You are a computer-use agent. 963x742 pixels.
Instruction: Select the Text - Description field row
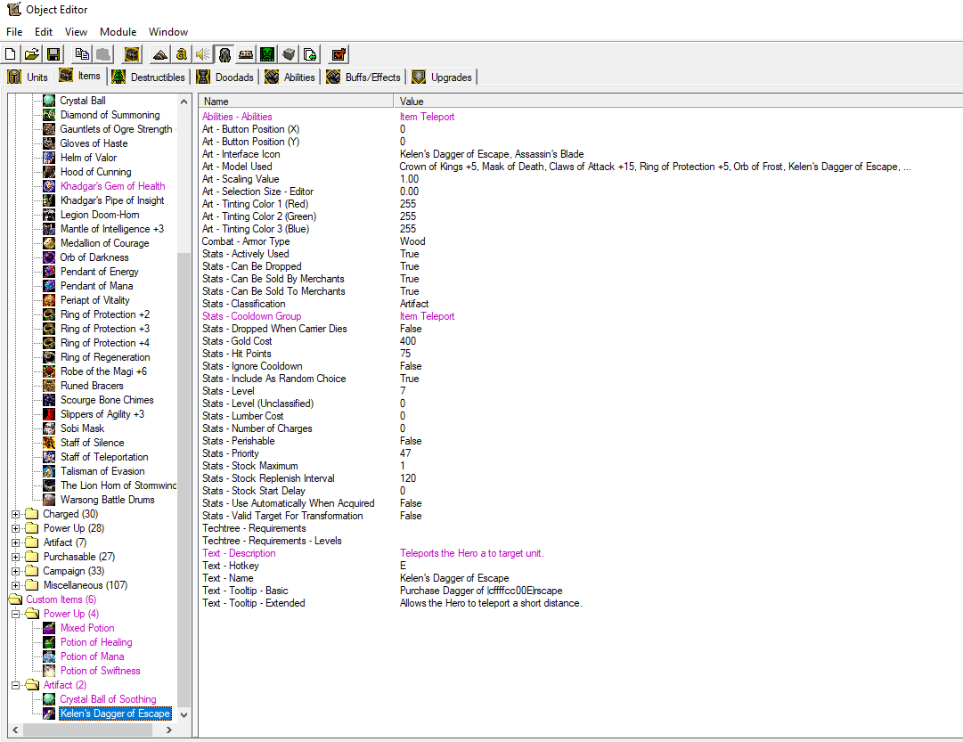point(580,553)
